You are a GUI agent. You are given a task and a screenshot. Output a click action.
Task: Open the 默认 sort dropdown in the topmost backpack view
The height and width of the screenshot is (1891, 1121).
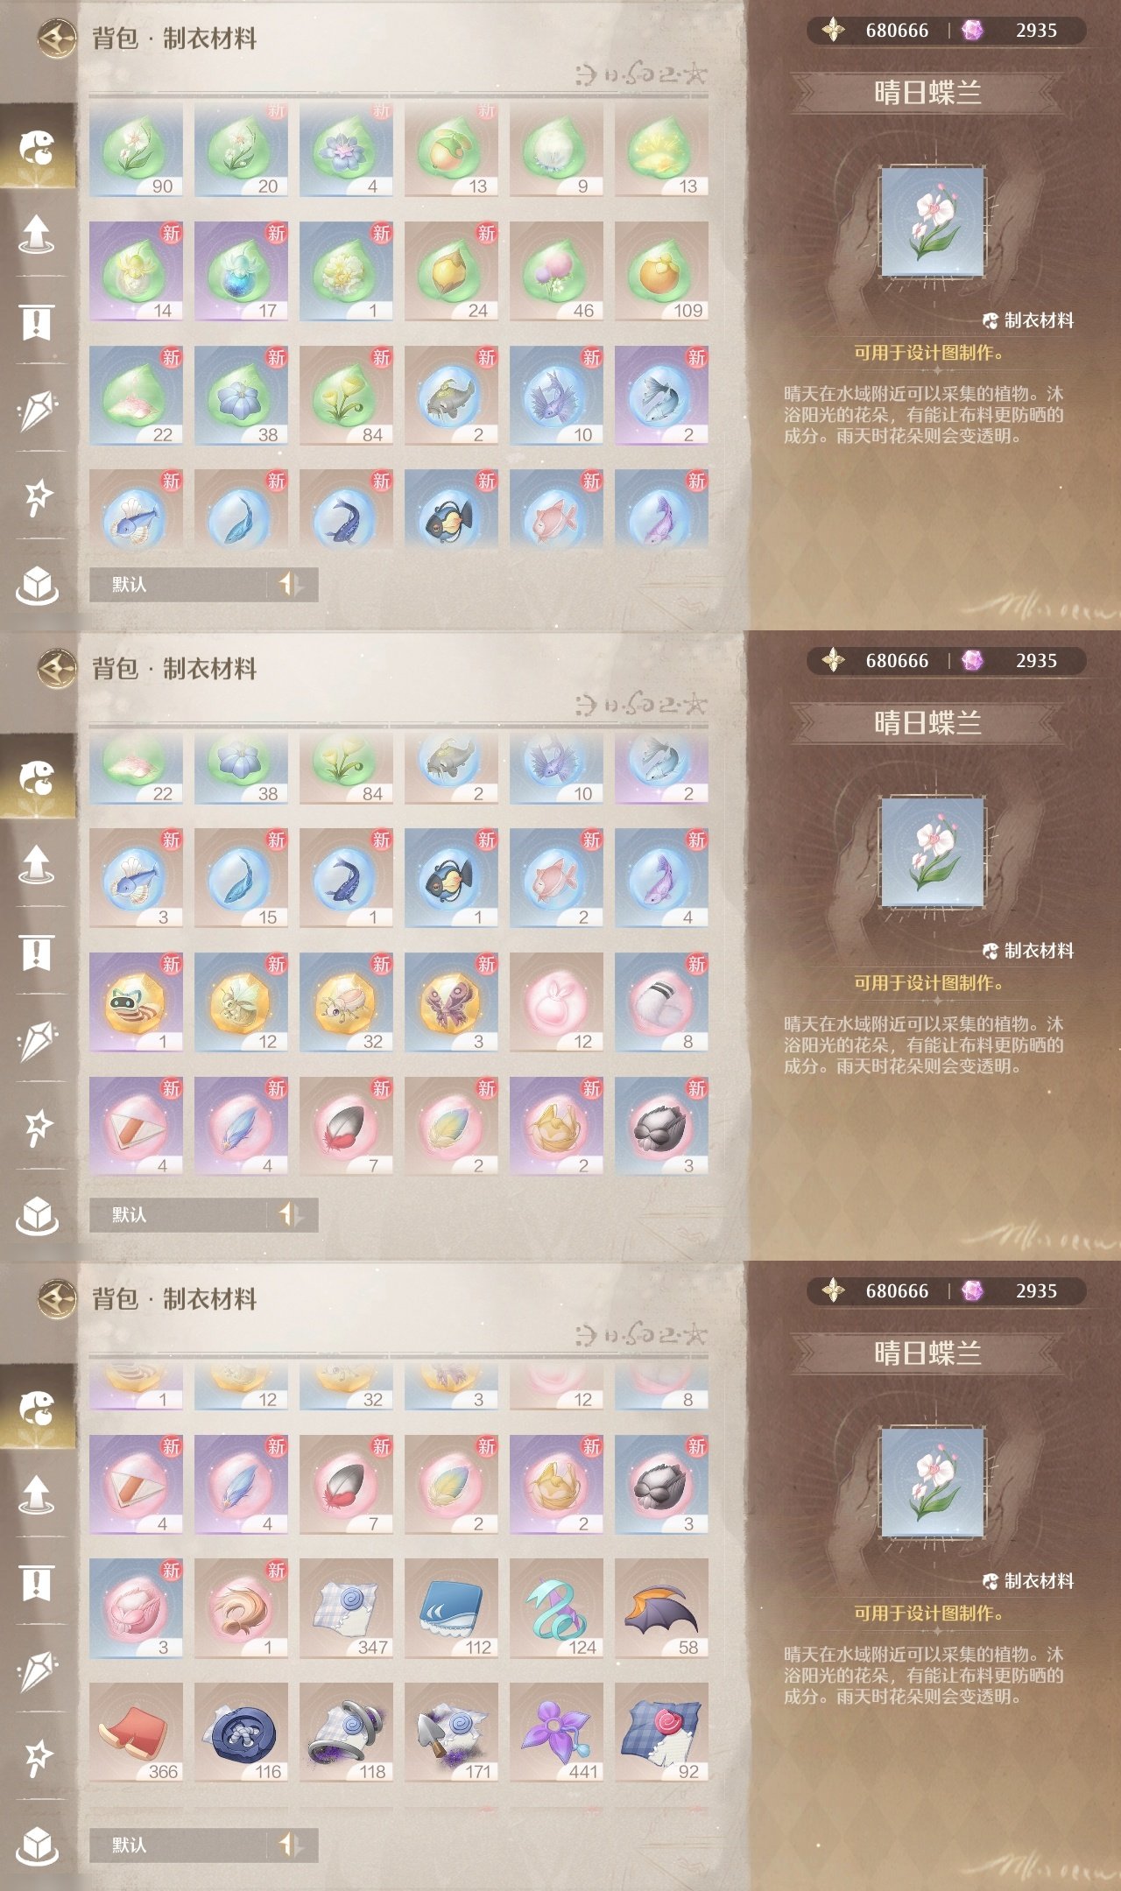pos(178,584)
